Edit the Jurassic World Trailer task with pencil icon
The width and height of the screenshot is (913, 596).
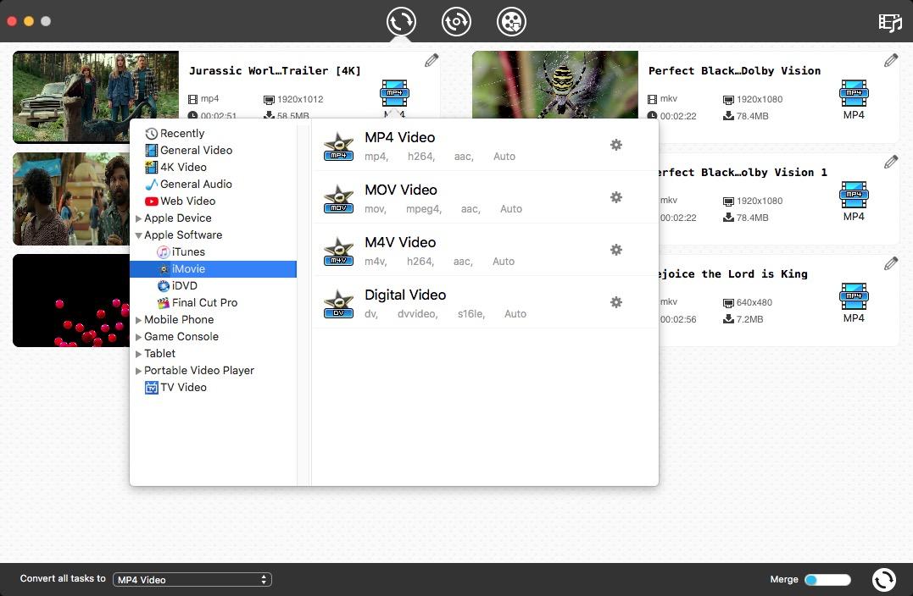431,60
